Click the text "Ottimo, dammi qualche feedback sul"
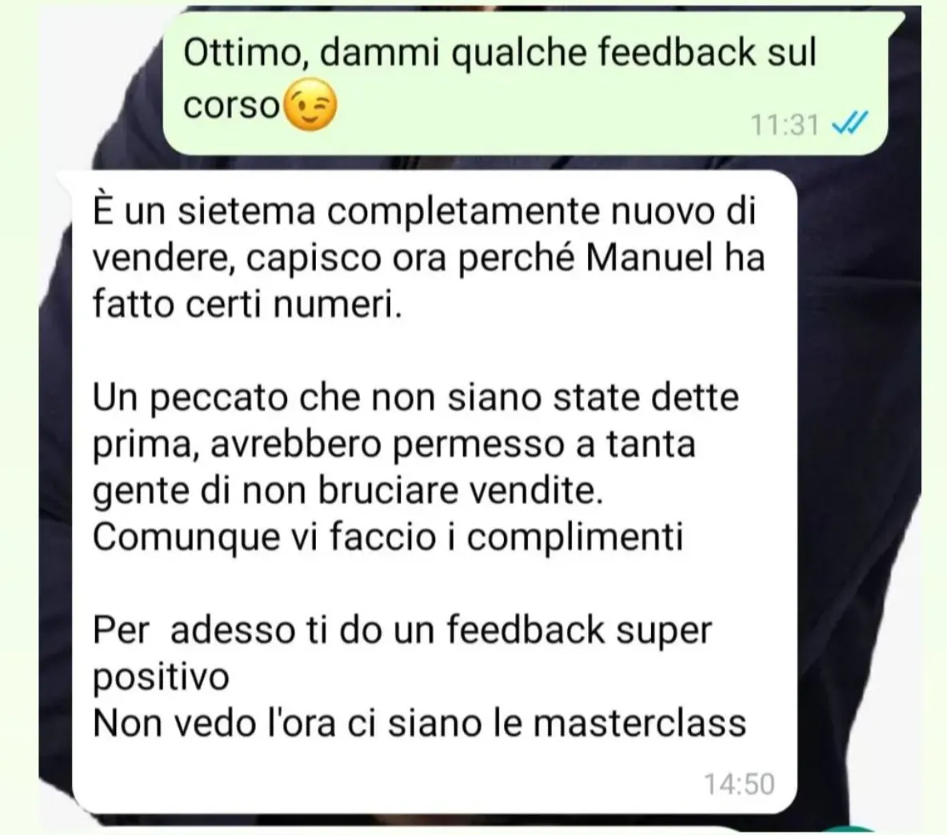Screen dimensions: 947x835 click(x=499, y=53)
